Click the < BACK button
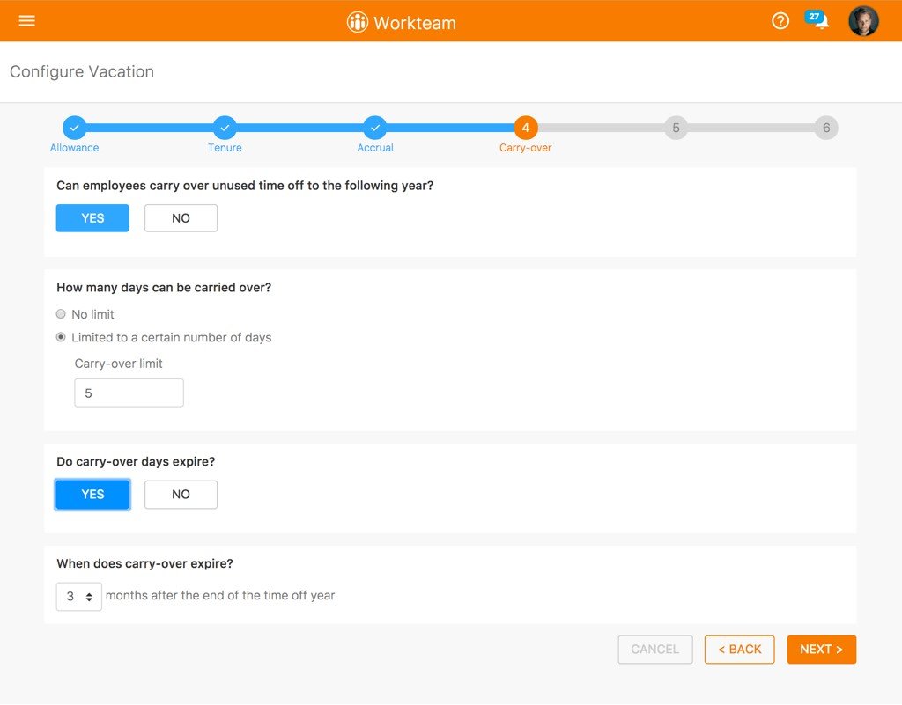Image resolution: width=902 pixels, height=705 pixels. tap(740, 650)
